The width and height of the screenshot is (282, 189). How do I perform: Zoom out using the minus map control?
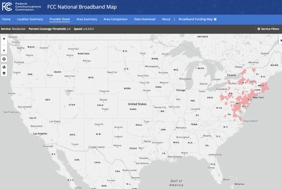click(x=4, y=45)
